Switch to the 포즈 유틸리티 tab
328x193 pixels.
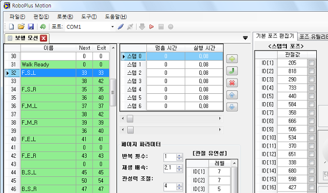point(313,37)
